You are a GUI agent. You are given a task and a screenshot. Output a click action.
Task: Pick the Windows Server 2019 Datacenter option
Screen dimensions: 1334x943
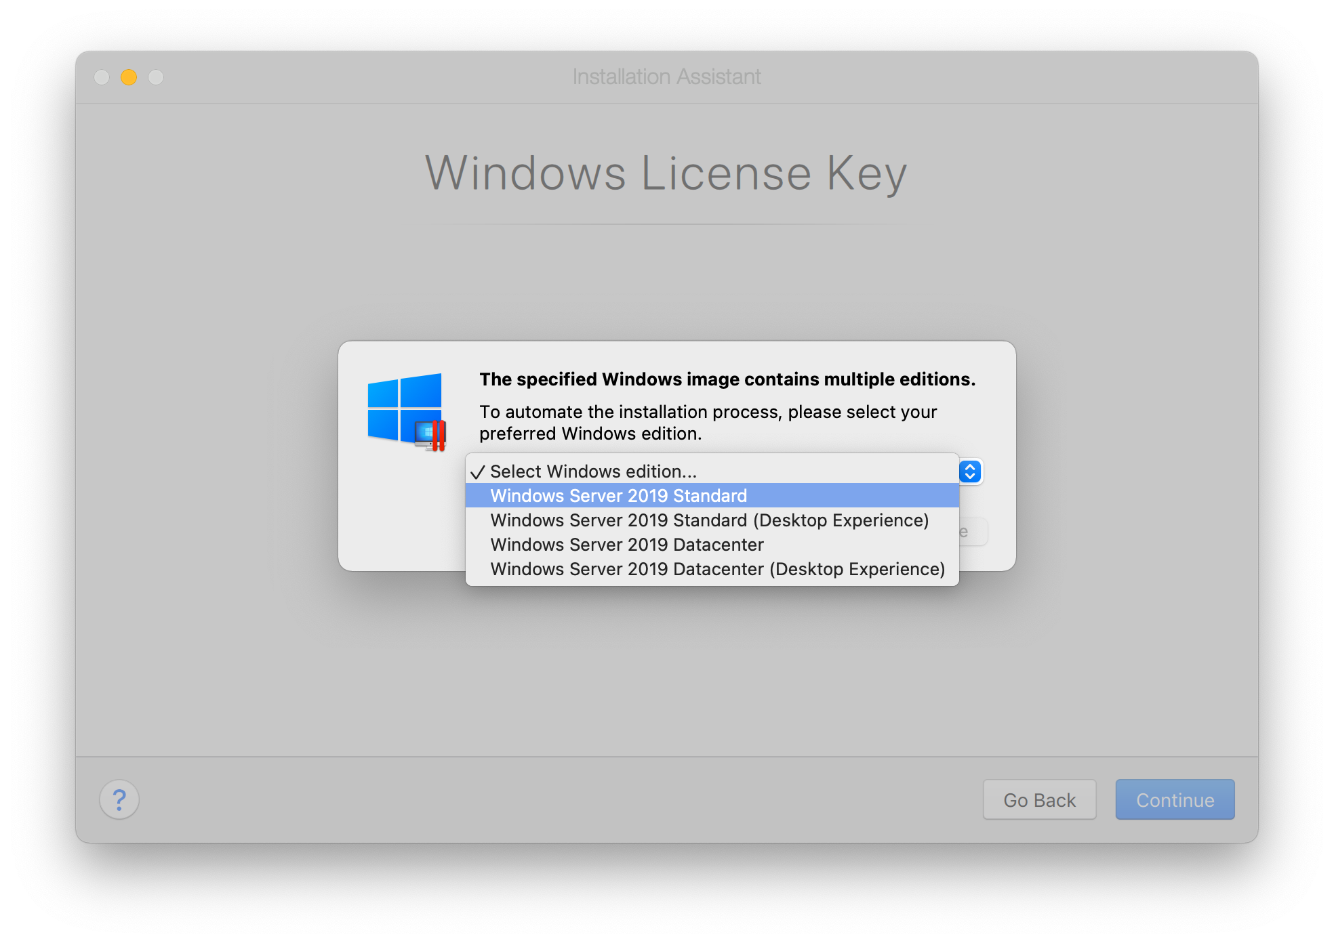[626, 545]
